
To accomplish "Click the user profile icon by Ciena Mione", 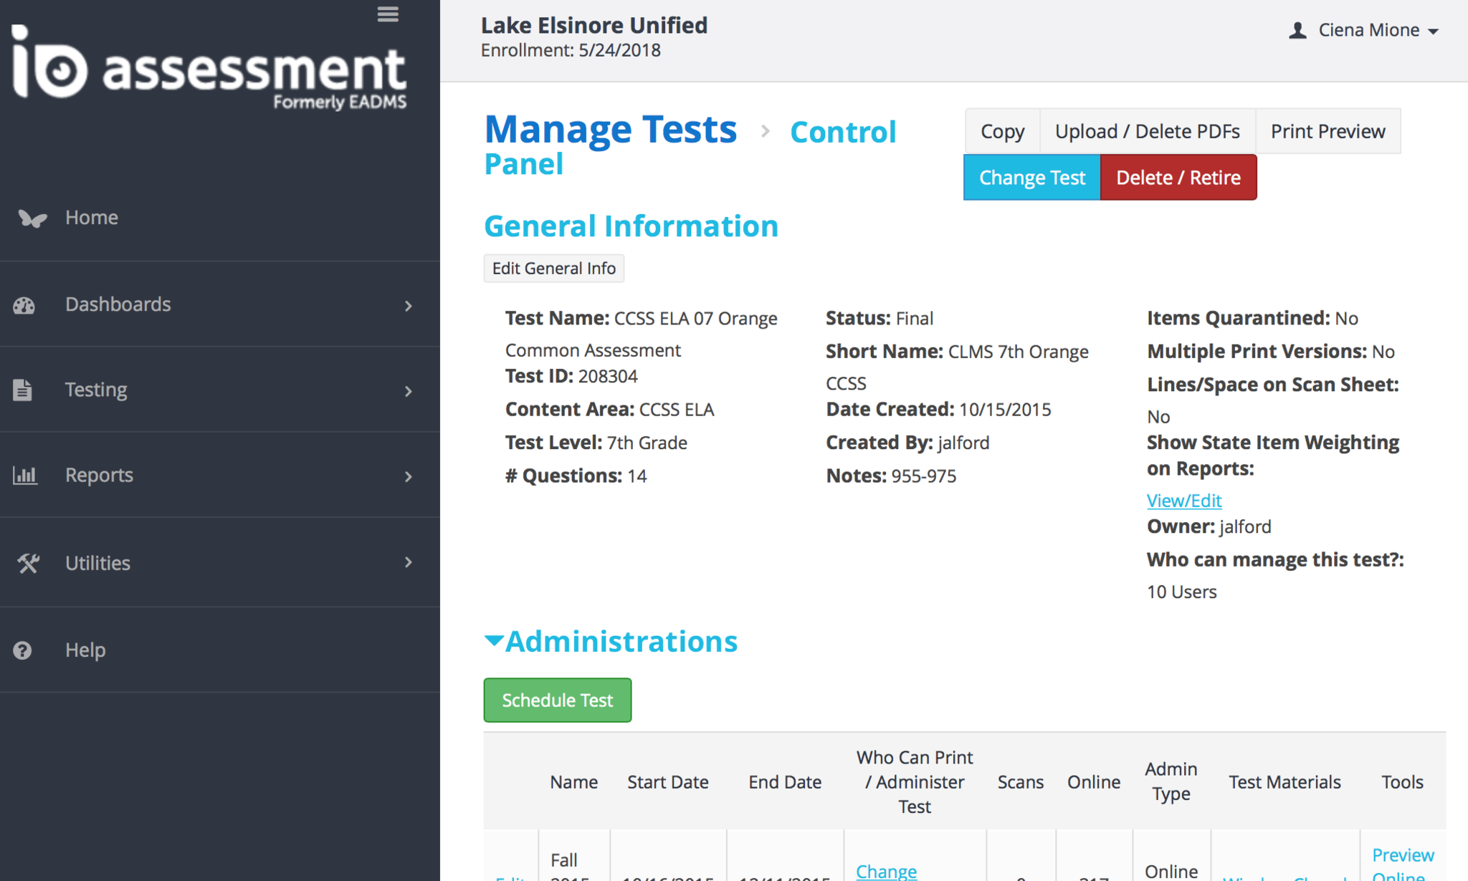I will pyautogui.click(x=1297, y=31).
